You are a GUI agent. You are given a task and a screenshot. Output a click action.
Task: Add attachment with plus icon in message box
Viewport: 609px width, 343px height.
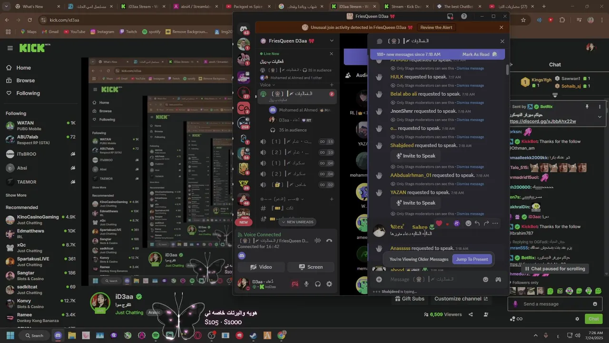379,279
